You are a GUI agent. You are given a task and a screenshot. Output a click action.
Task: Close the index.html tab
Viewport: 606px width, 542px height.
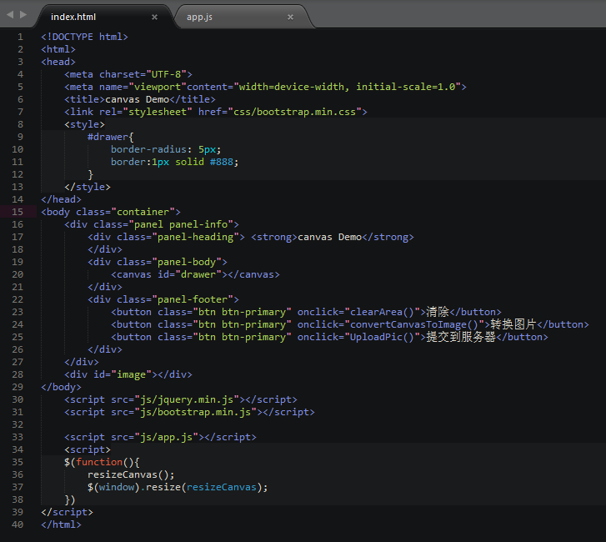pos(154,17)
